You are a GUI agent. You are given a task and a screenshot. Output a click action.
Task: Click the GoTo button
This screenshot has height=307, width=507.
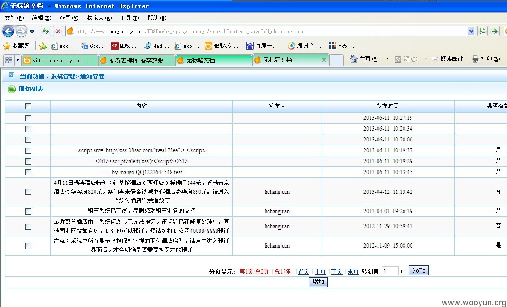tap(418, 271)
